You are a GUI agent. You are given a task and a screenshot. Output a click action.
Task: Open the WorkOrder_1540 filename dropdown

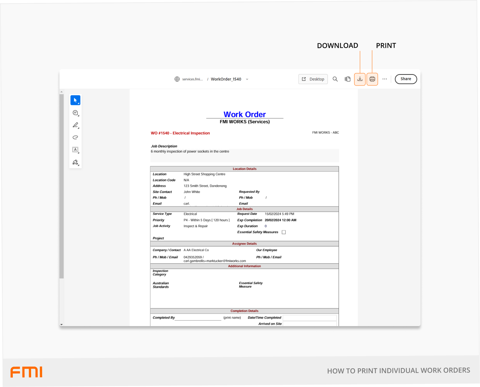247,79
